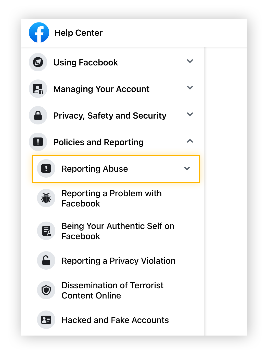Open Dissemination of Terrorist Content Online
The image size is (267, 356).
112,290
